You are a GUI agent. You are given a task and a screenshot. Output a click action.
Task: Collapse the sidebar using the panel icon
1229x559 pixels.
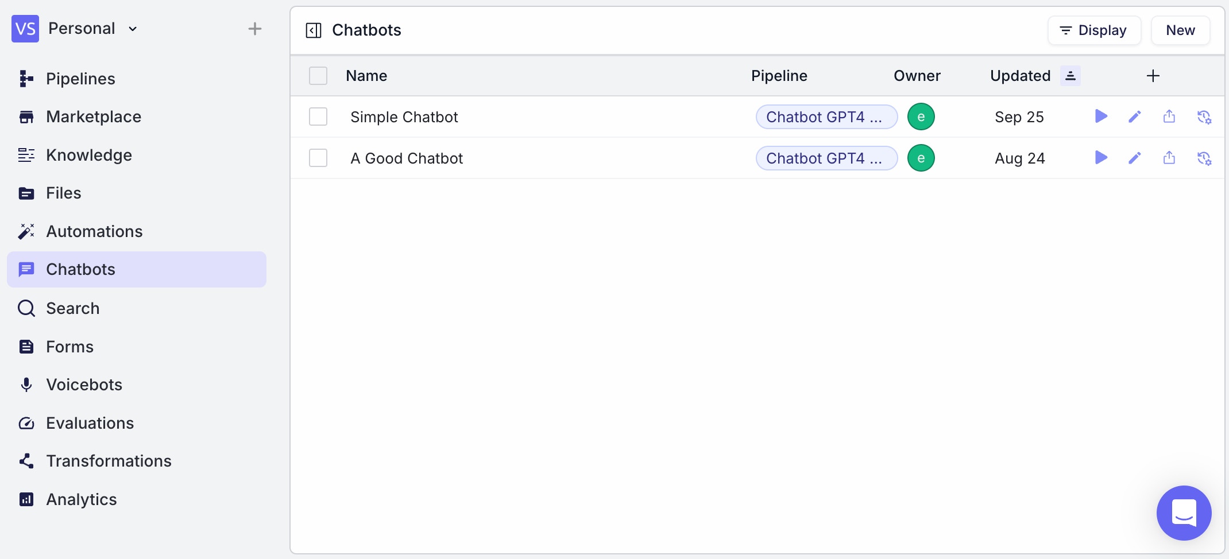[x=313, y=30]
